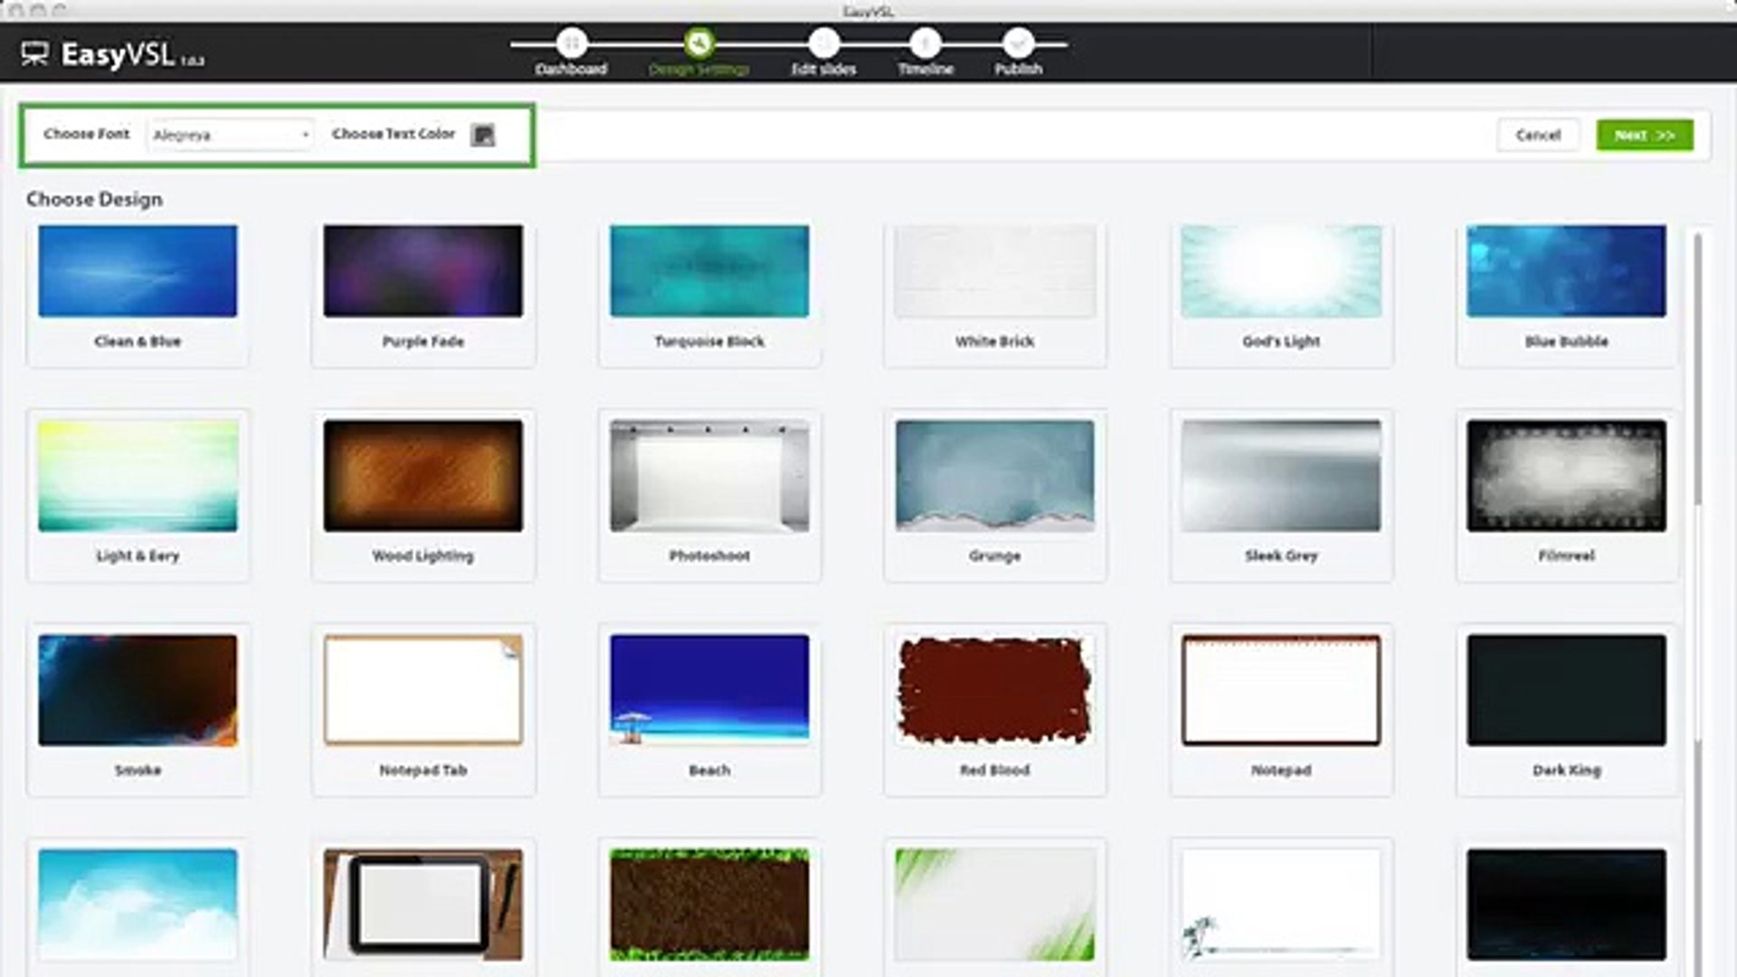The height and width of the screenshot is (977, 1737).
Task: Open the Edit slides step icon
Action: tap(822, 43)
